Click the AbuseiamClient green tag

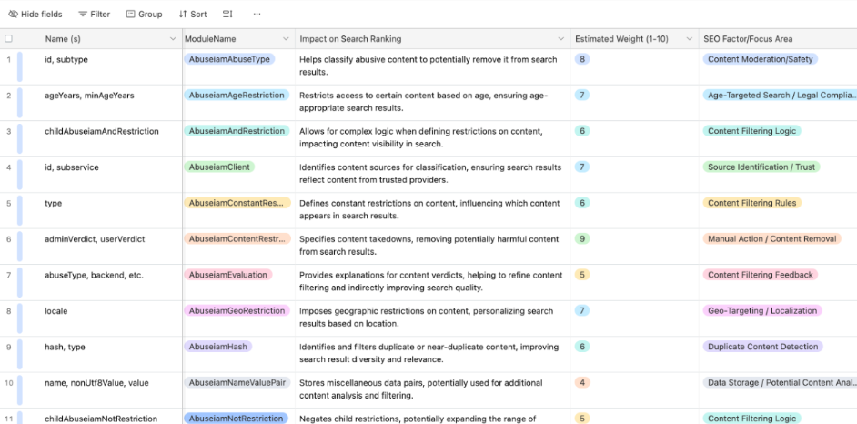coord(218,167)
